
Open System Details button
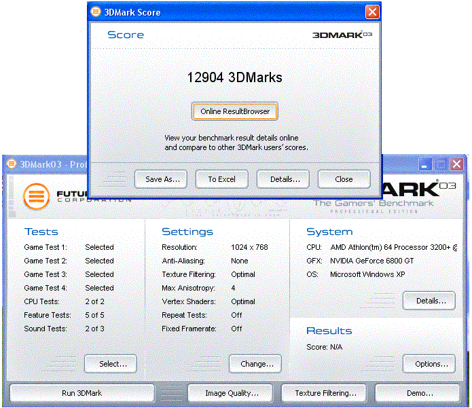(429, 301)
